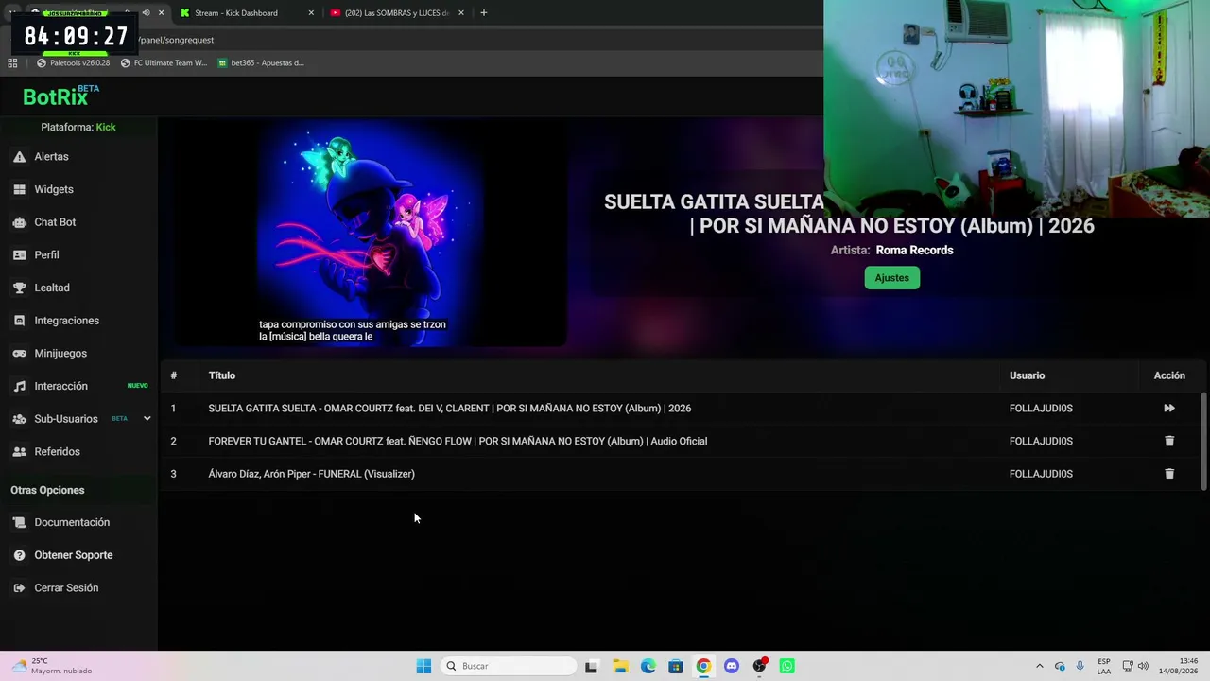Delete FOREVER TU GANTEL from queue
This screenshot has height=681, width=1210.
tap(1169, 441)
